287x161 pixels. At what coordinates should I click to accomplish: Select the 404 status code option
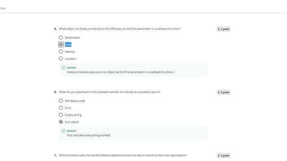click(61, 101)
